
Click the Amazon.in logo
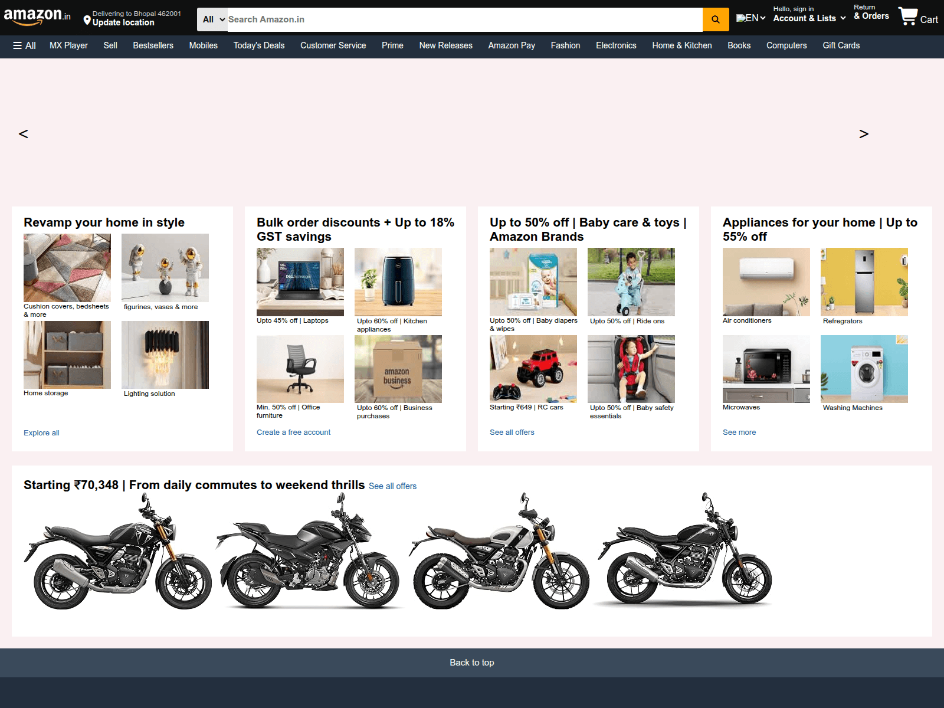[37, 17]
